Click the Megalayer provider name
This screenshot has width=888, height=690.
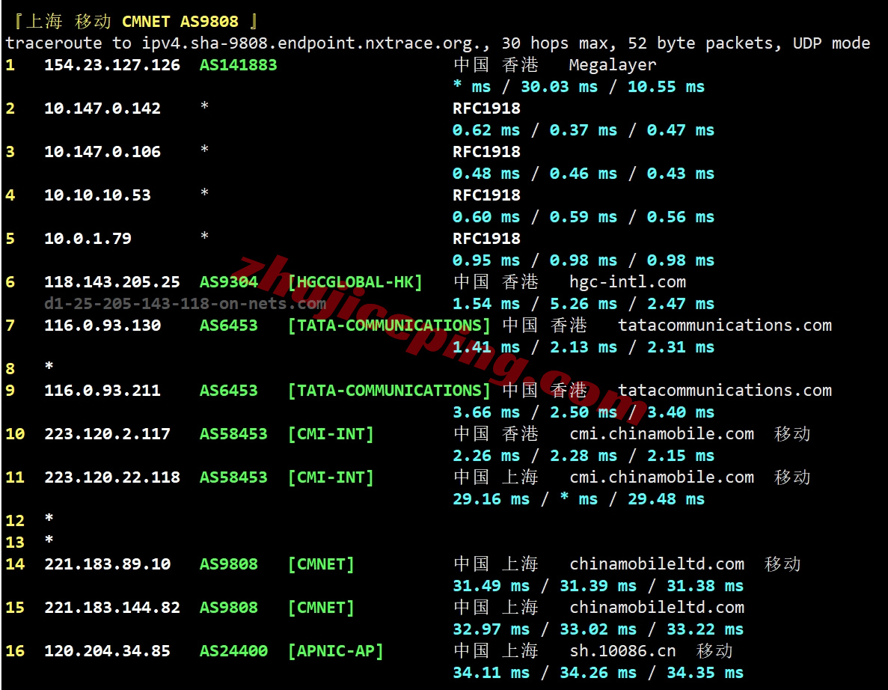pos(613,65)
